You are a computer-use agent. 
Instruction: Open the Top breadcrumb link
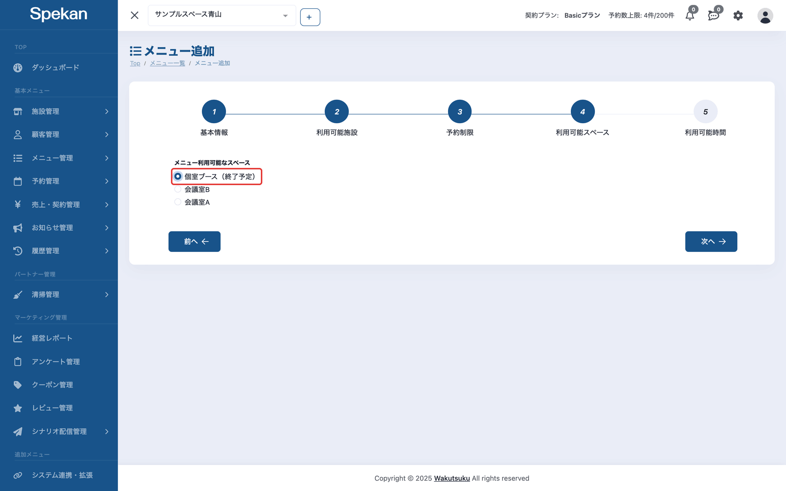135,63
